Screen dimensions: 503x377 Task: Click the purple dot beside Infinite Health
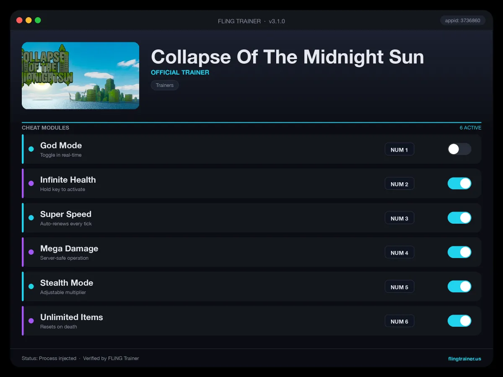click(x=31, y=183)
